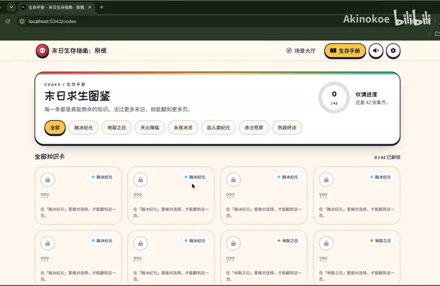Screen dimensions: 440x286
Task: Select the 天火降临 filter chip
Action: click(149, 128)
